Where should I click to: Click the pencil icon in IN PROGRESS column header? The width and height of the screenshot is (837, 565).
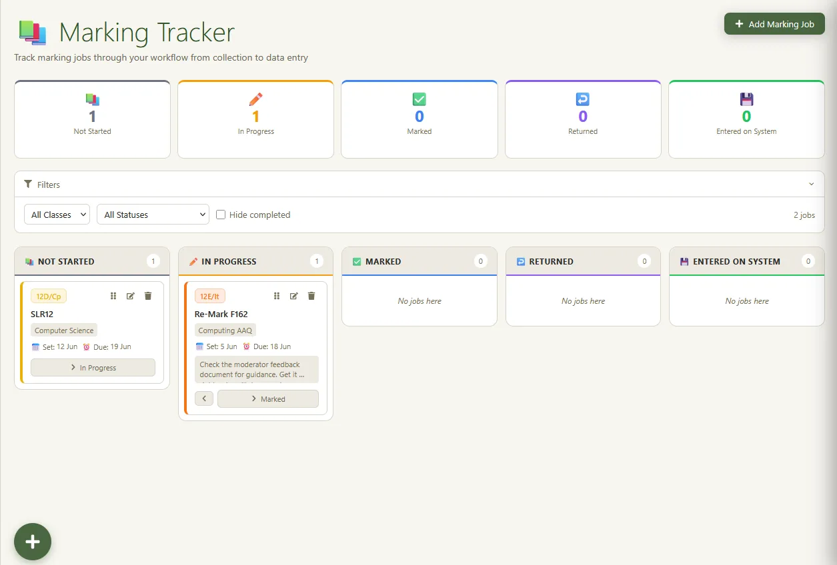(x=193, y=262)
